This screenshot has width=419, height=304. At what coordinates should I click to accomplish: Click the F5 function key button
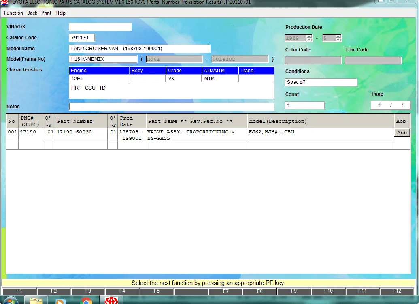point(157,291)
